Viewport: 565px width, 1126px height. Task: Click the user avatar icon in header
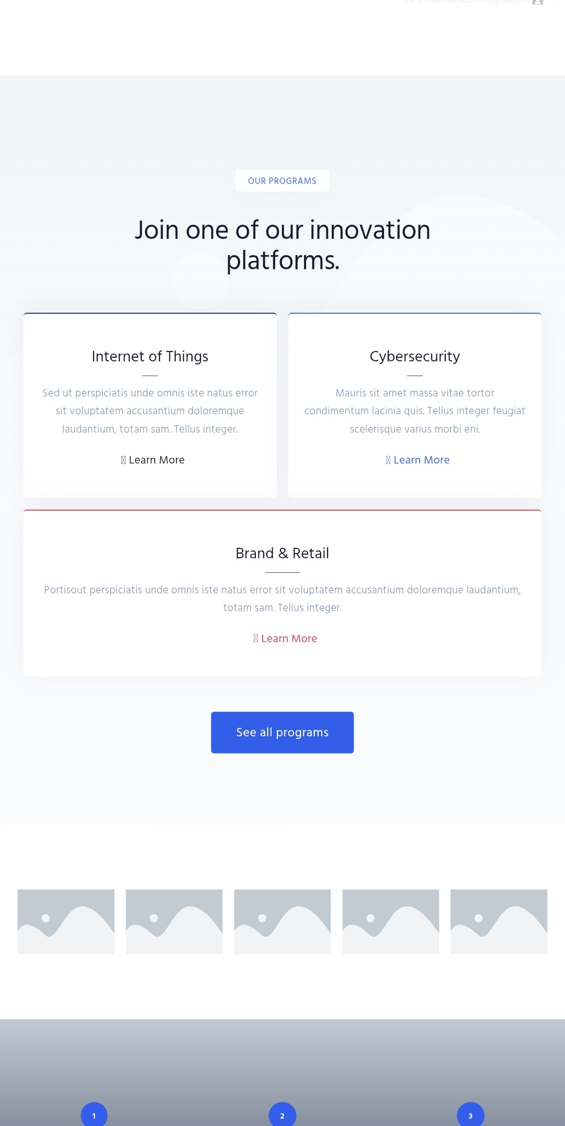click(x=537, y=2)
